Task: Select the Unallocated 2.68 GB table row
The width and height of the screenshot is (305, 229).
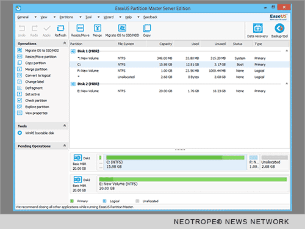Action: pyautogui.click(x=179, y=77)
